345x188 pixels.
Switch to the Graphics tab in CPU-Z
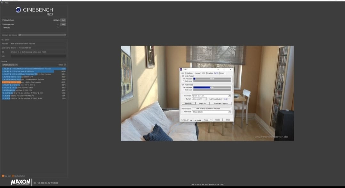[210, 73]
